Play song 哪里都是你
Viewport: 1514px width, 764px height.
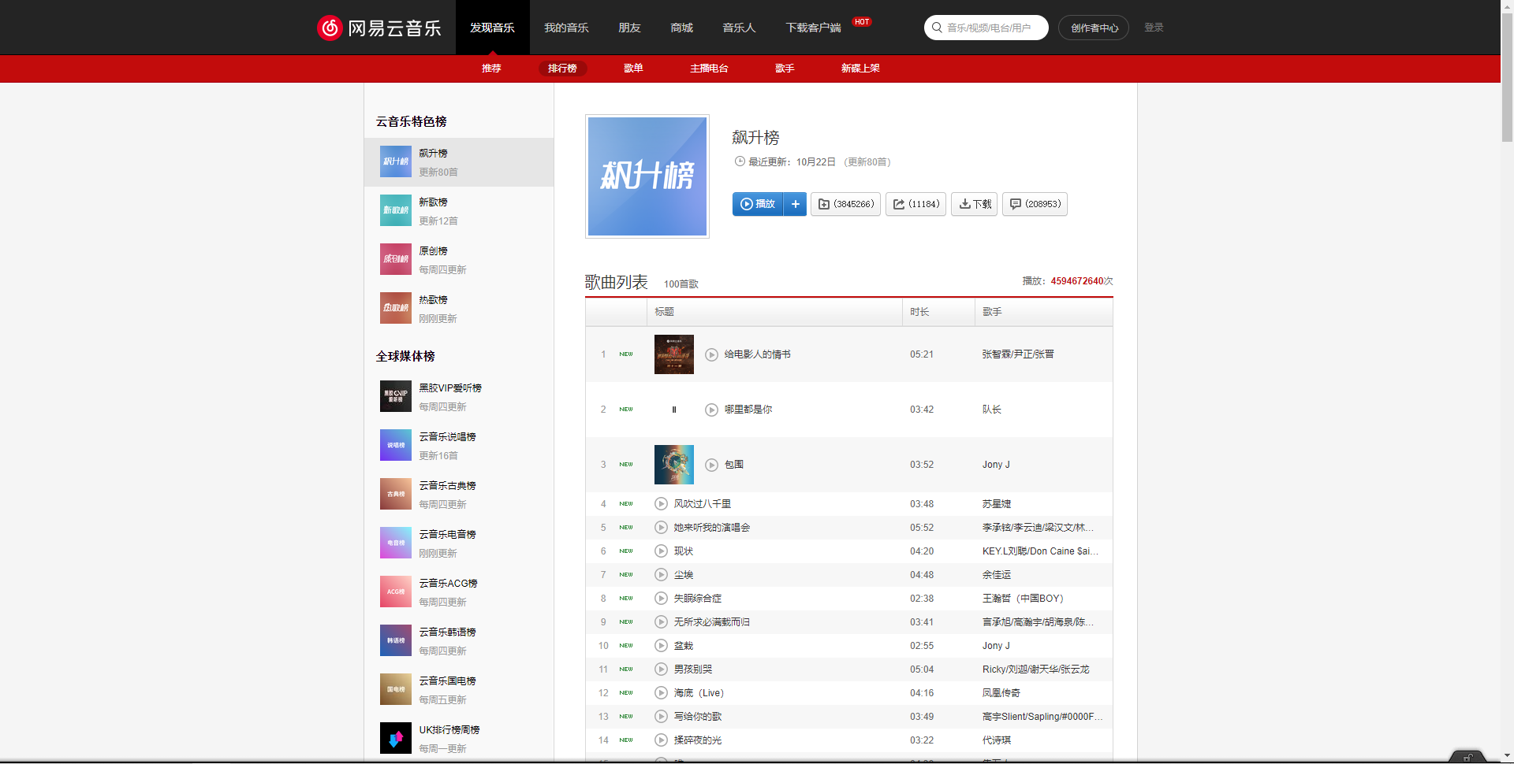(711, 410)
